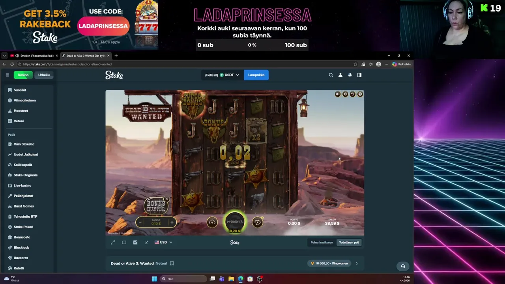Switch to the Kasino section
The height and width of the screenshot is (284, 505).
(23, 75)
